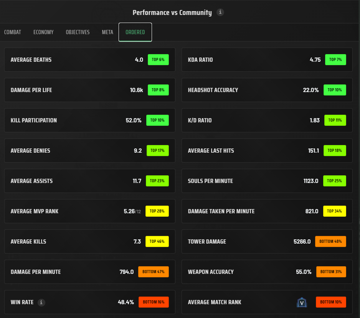
Task: Click the Top 7% KDA Ratio badge
Action: 335,60
